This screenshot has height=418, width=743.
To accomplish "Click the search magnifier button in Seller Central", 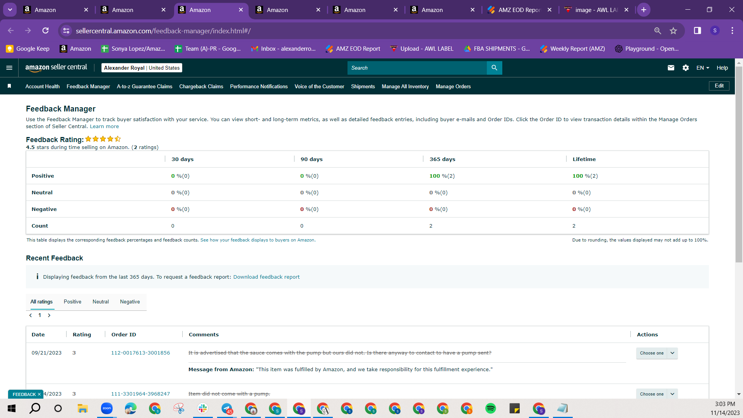I will click(494, 68).
